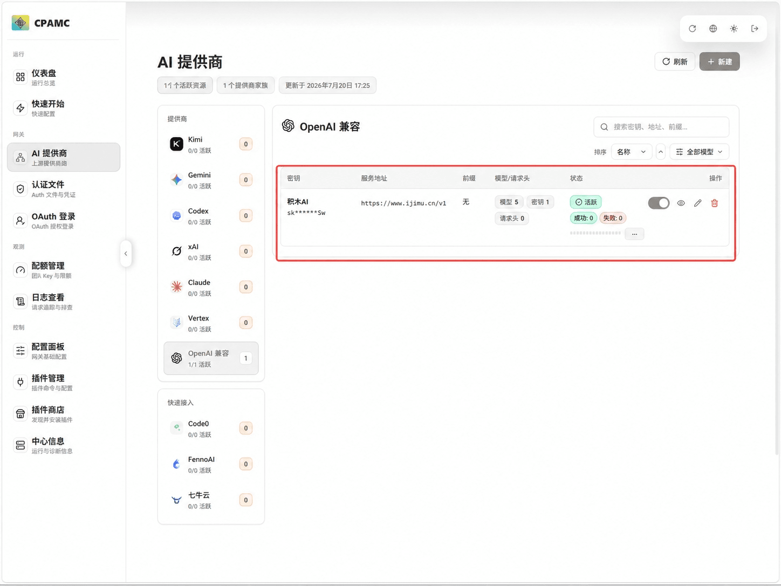Screen dimensions: 781x586
Task: Click the 刷新 refresh button
Action: pyautogui.click(x=675, y=62)
